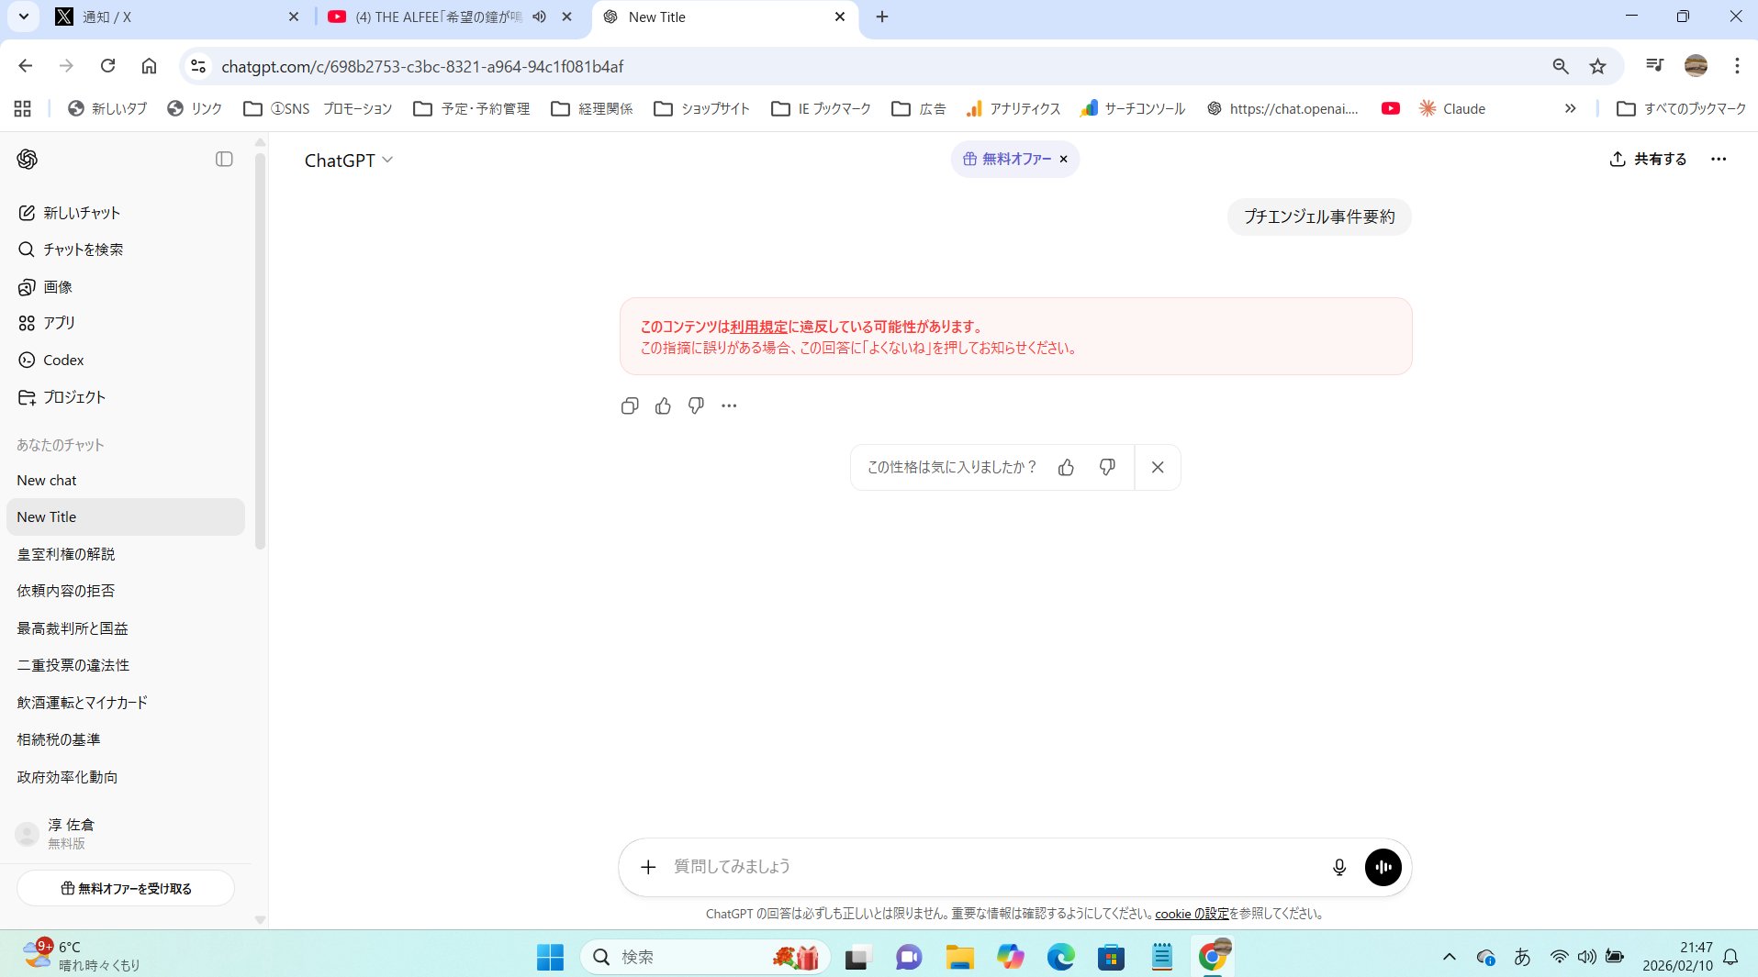Click the 共有する share button
Screen dimensions: 1758x977
click(1648, 160)
